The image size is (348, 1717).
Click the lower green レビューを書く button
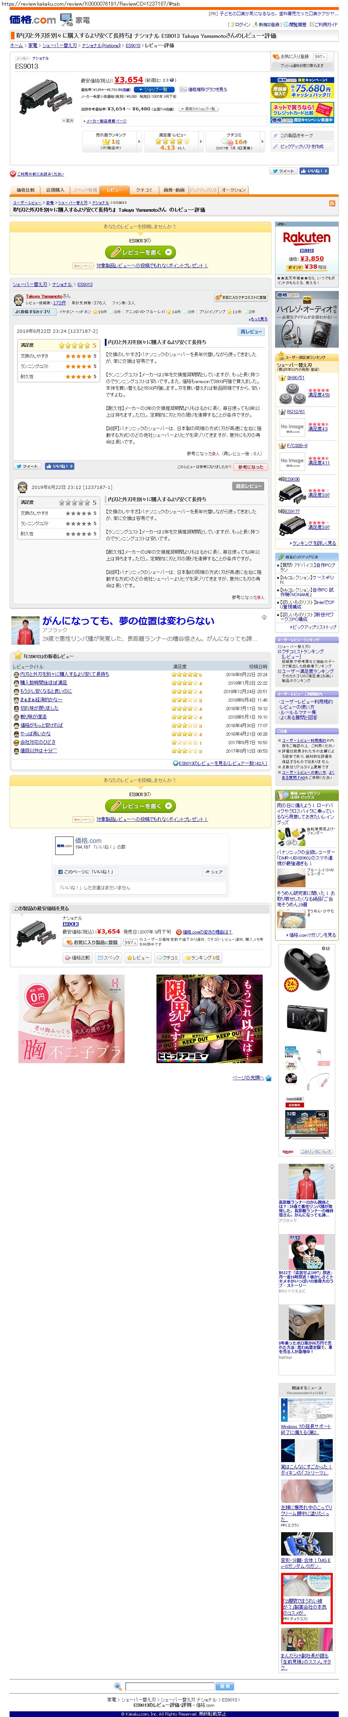click(x=140, y=806)
